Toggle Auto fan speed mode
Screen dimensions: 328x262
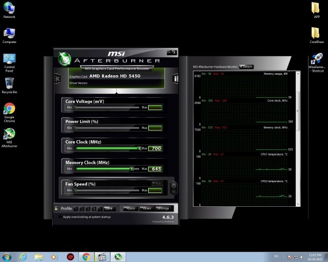point(157,183)
